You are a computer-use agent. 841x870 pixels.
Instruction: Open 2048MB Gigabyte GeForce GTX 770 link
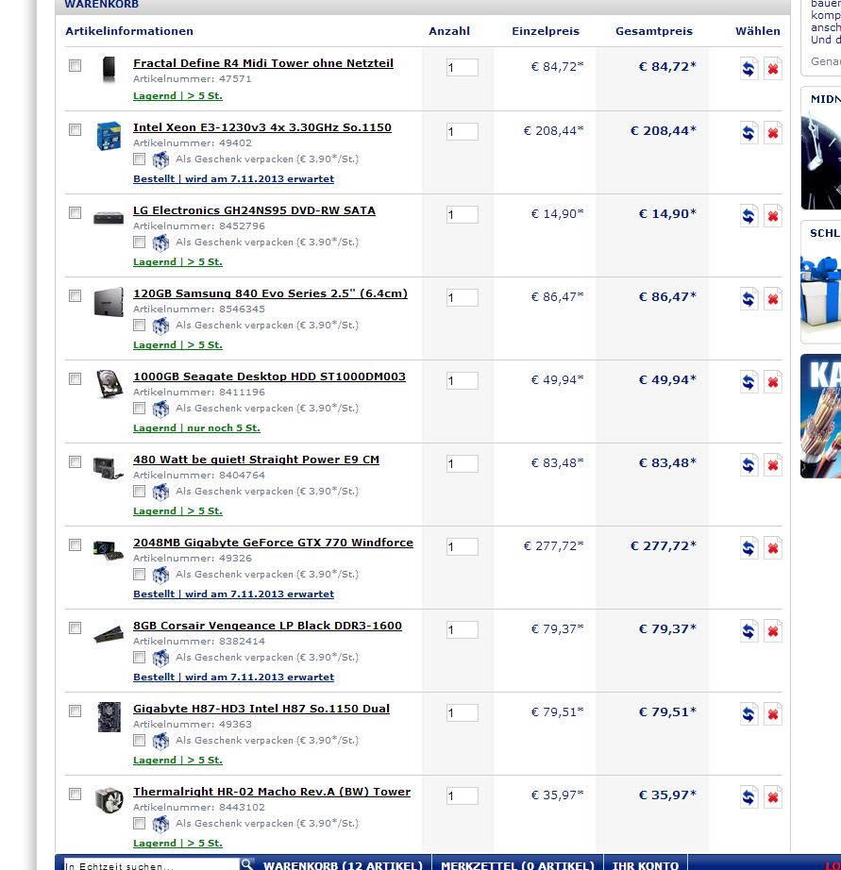[273, 543]
